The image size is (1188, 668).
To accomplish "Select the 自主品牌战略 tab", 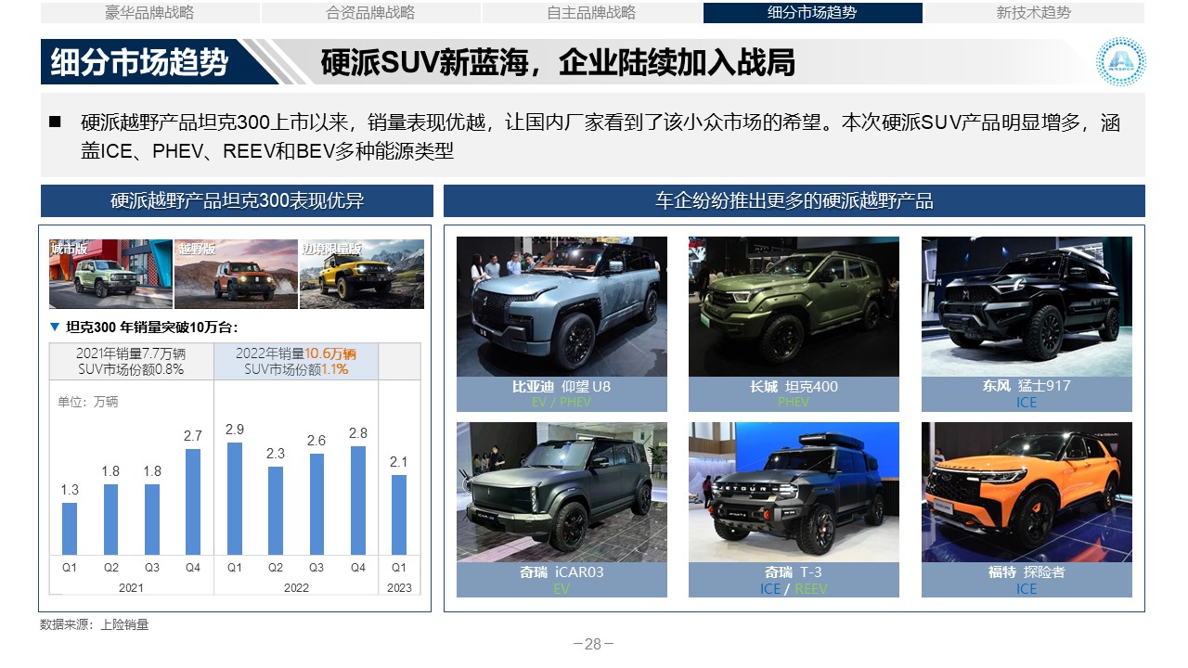I will (x=591, y=13).
